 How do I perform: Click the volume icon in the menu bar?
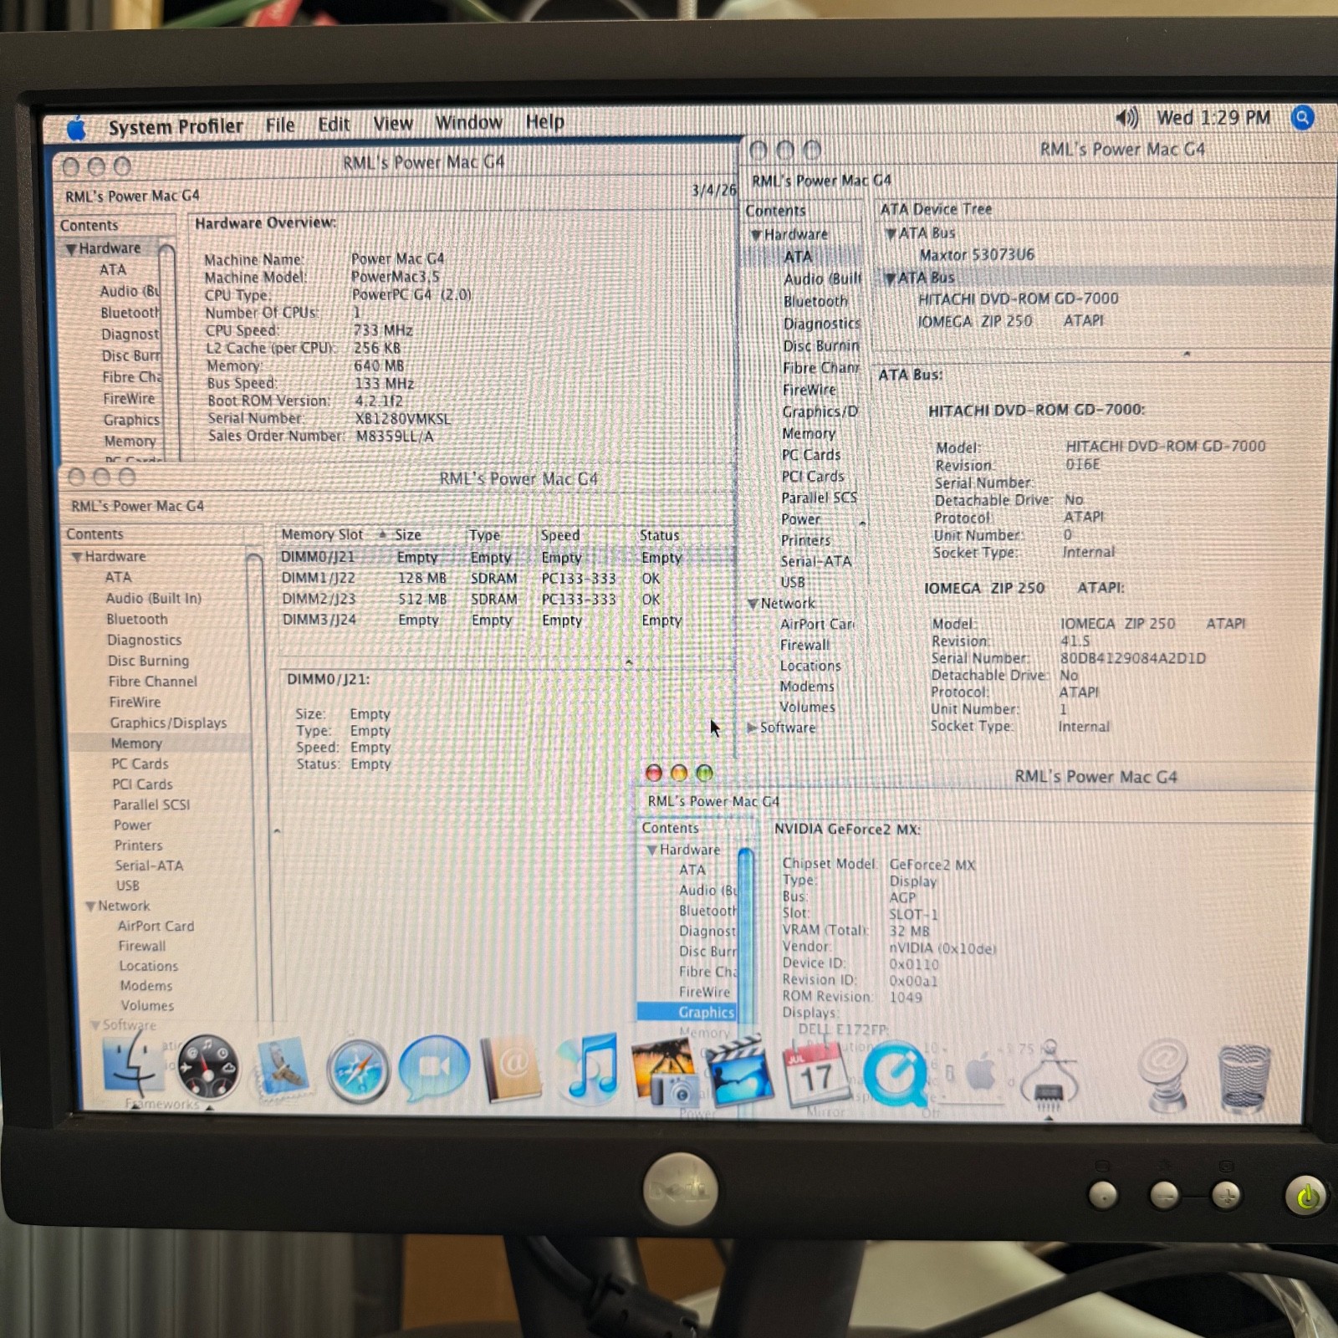click(1127, 119)
